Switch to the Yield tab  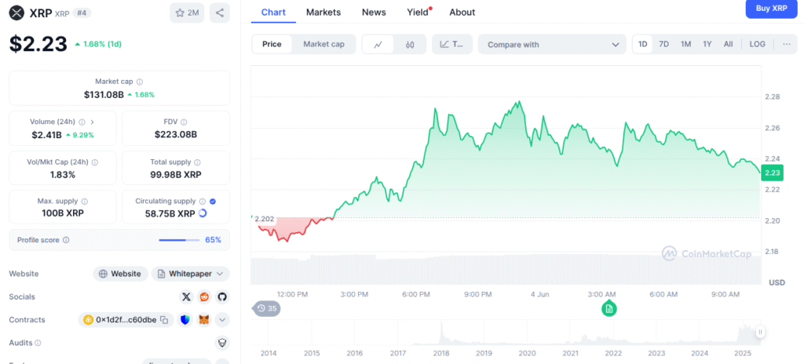click(x=418, y=13)
